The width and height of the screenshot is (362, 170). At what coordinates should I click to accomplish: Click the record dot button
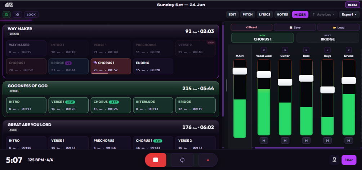pos(208,160)
